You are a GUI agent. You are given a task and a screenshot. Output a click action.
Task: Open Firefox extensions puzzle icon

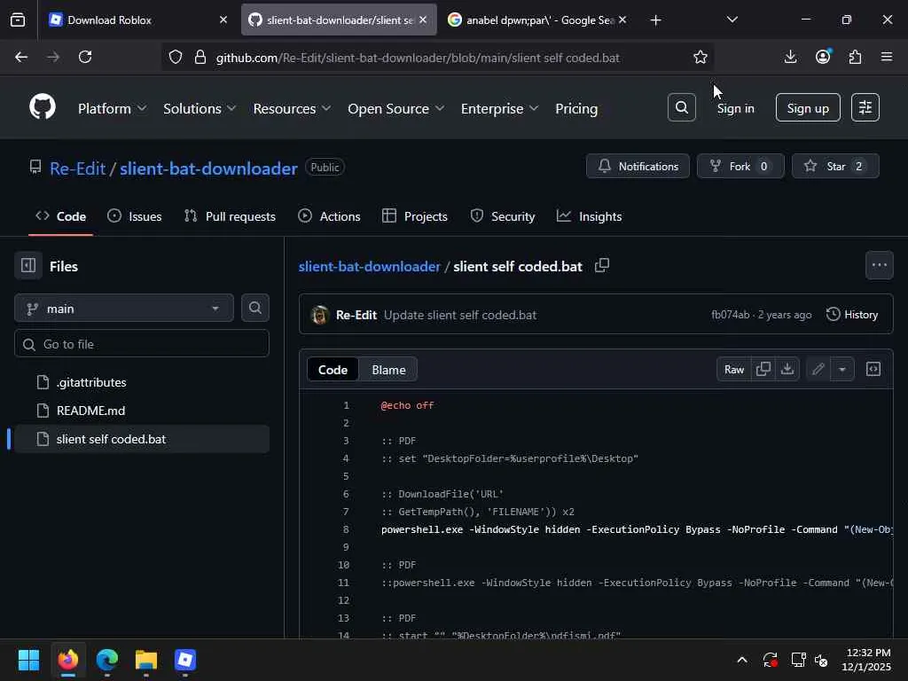point(855,57)
